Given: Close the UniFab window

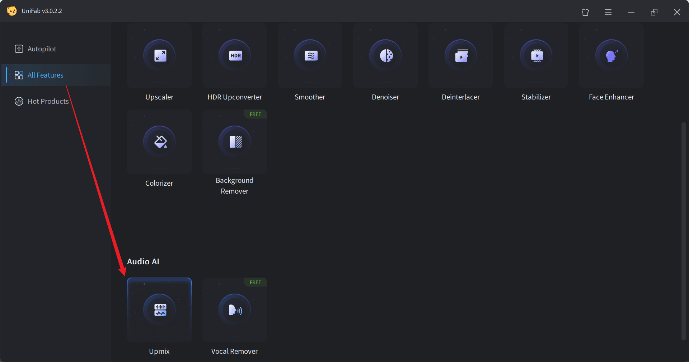Looking at the screenshot, I should (x=677, y=12).
